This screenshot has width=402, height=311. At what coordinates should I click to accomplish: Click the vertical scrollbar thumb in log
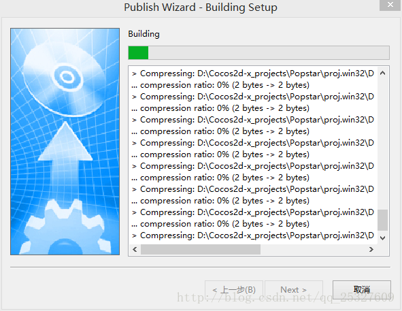382,220
